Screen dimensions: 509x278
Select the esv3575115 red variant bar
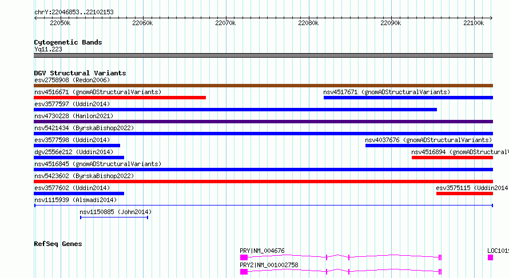[464, 194]
